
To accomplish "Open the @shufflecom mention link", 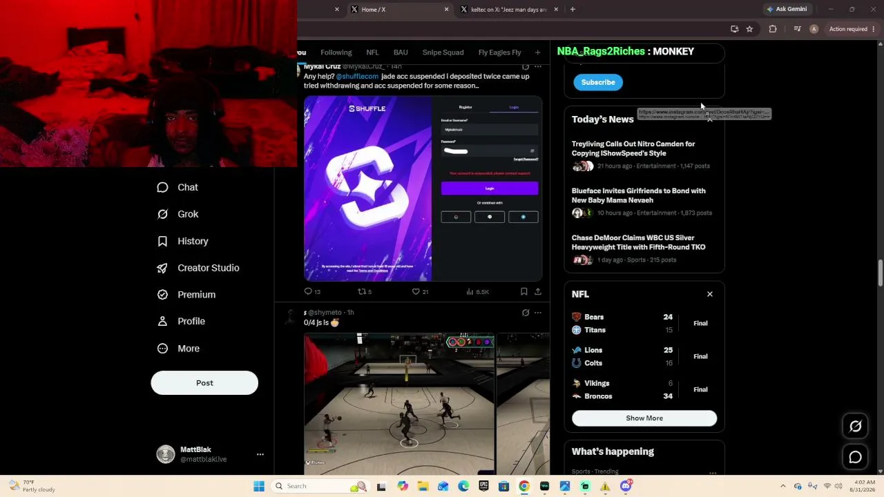I will point(357,77).
